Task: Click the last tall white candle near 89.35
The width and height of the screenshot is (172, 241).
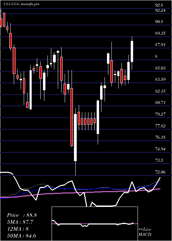Action: [132, 52]
